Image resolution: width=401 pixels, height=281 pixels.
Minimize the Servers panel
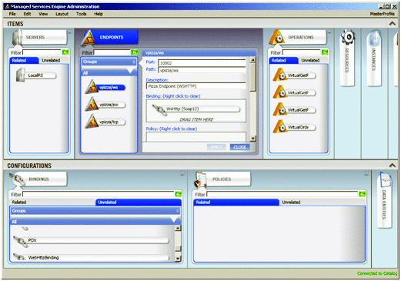[70, 32]
